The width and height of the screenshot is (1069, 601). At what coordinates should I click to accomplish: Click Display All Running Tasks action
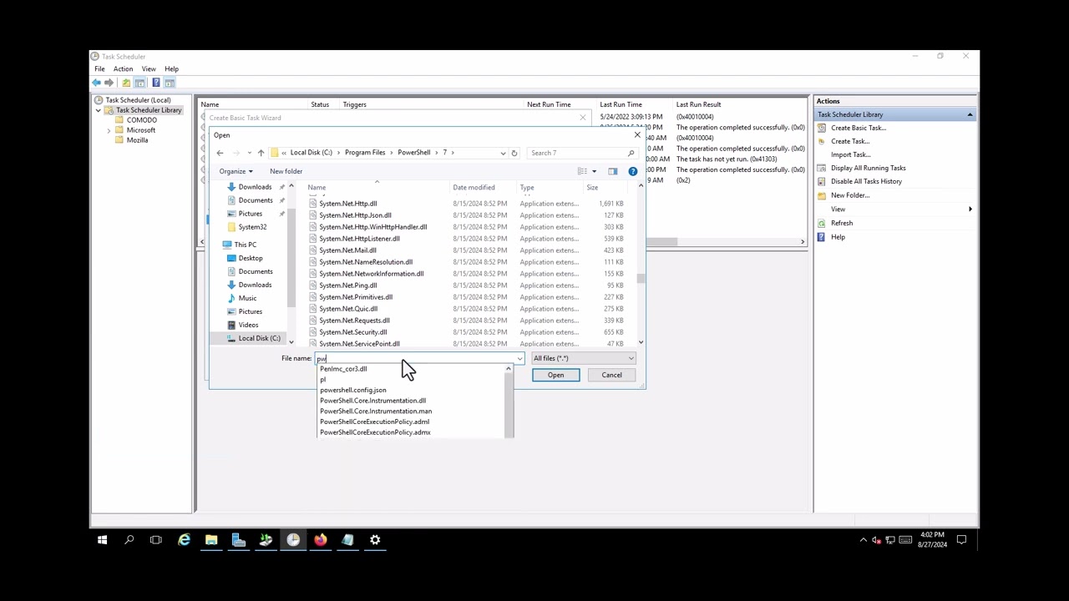[x=868, y=168]
